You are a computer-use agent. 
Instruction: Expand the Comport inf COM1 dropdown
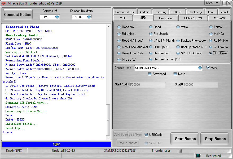[x=57, y=17]
